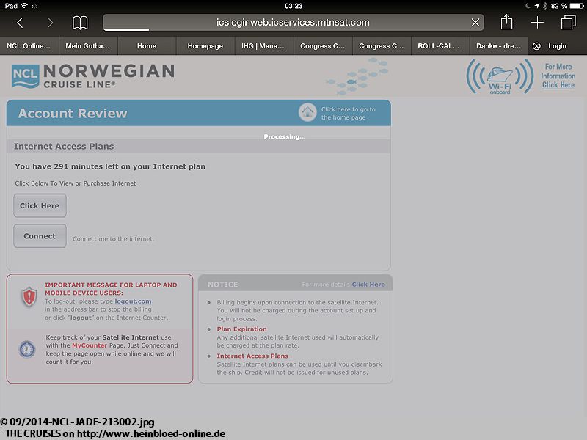Screen dimensions: 587x440
Task: Click the Norwegian Cruise Line logo
Action: pyautogui.click(x=93, y=76)
